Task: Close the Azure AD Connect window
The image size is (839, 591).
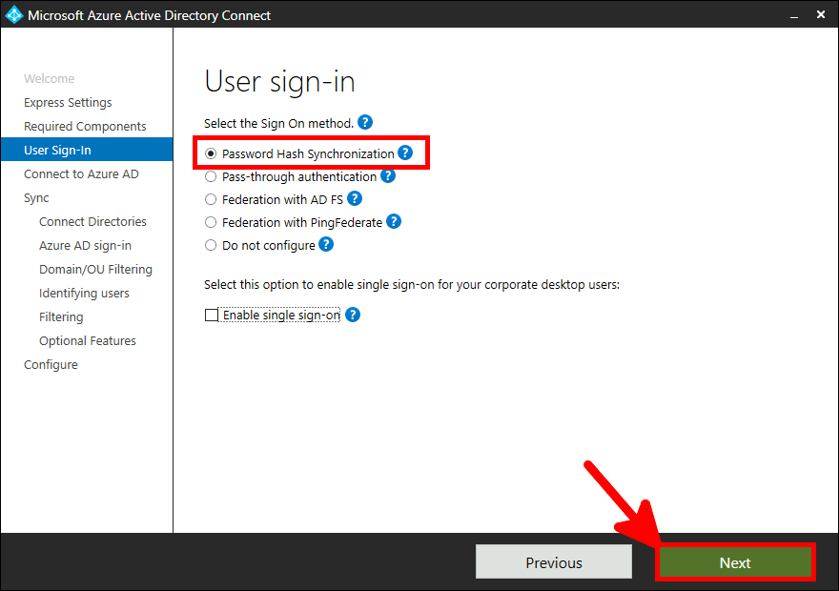Action: tap(821, 15)
